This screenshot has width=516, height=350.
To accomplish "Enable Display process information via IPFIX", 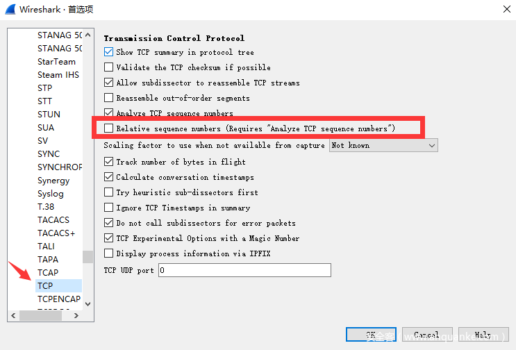I will pos(108,253).
